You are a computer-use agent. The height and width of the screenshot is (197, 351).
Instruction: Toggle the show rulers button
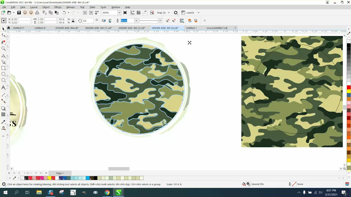[x=132, y=13]
